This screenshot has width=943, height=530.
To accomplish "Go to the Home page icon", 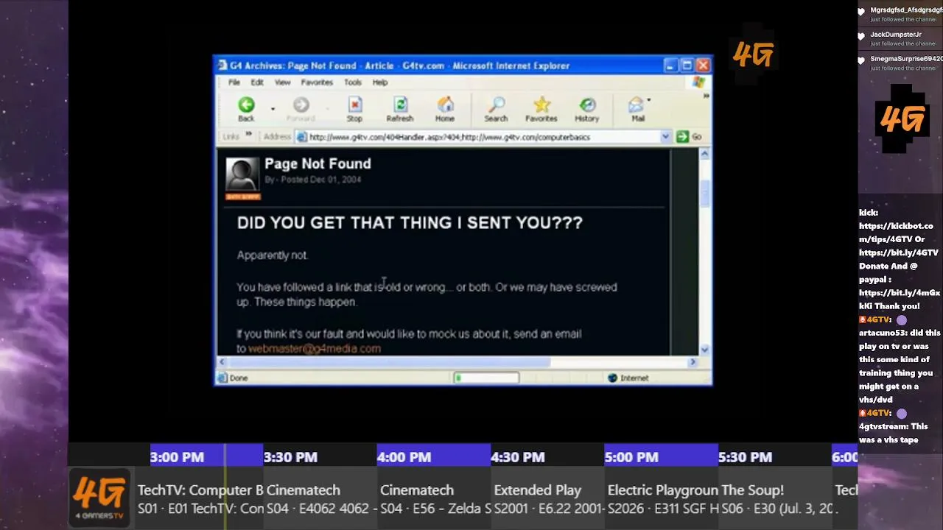I will pyautogui.click(x=445, y=105).
